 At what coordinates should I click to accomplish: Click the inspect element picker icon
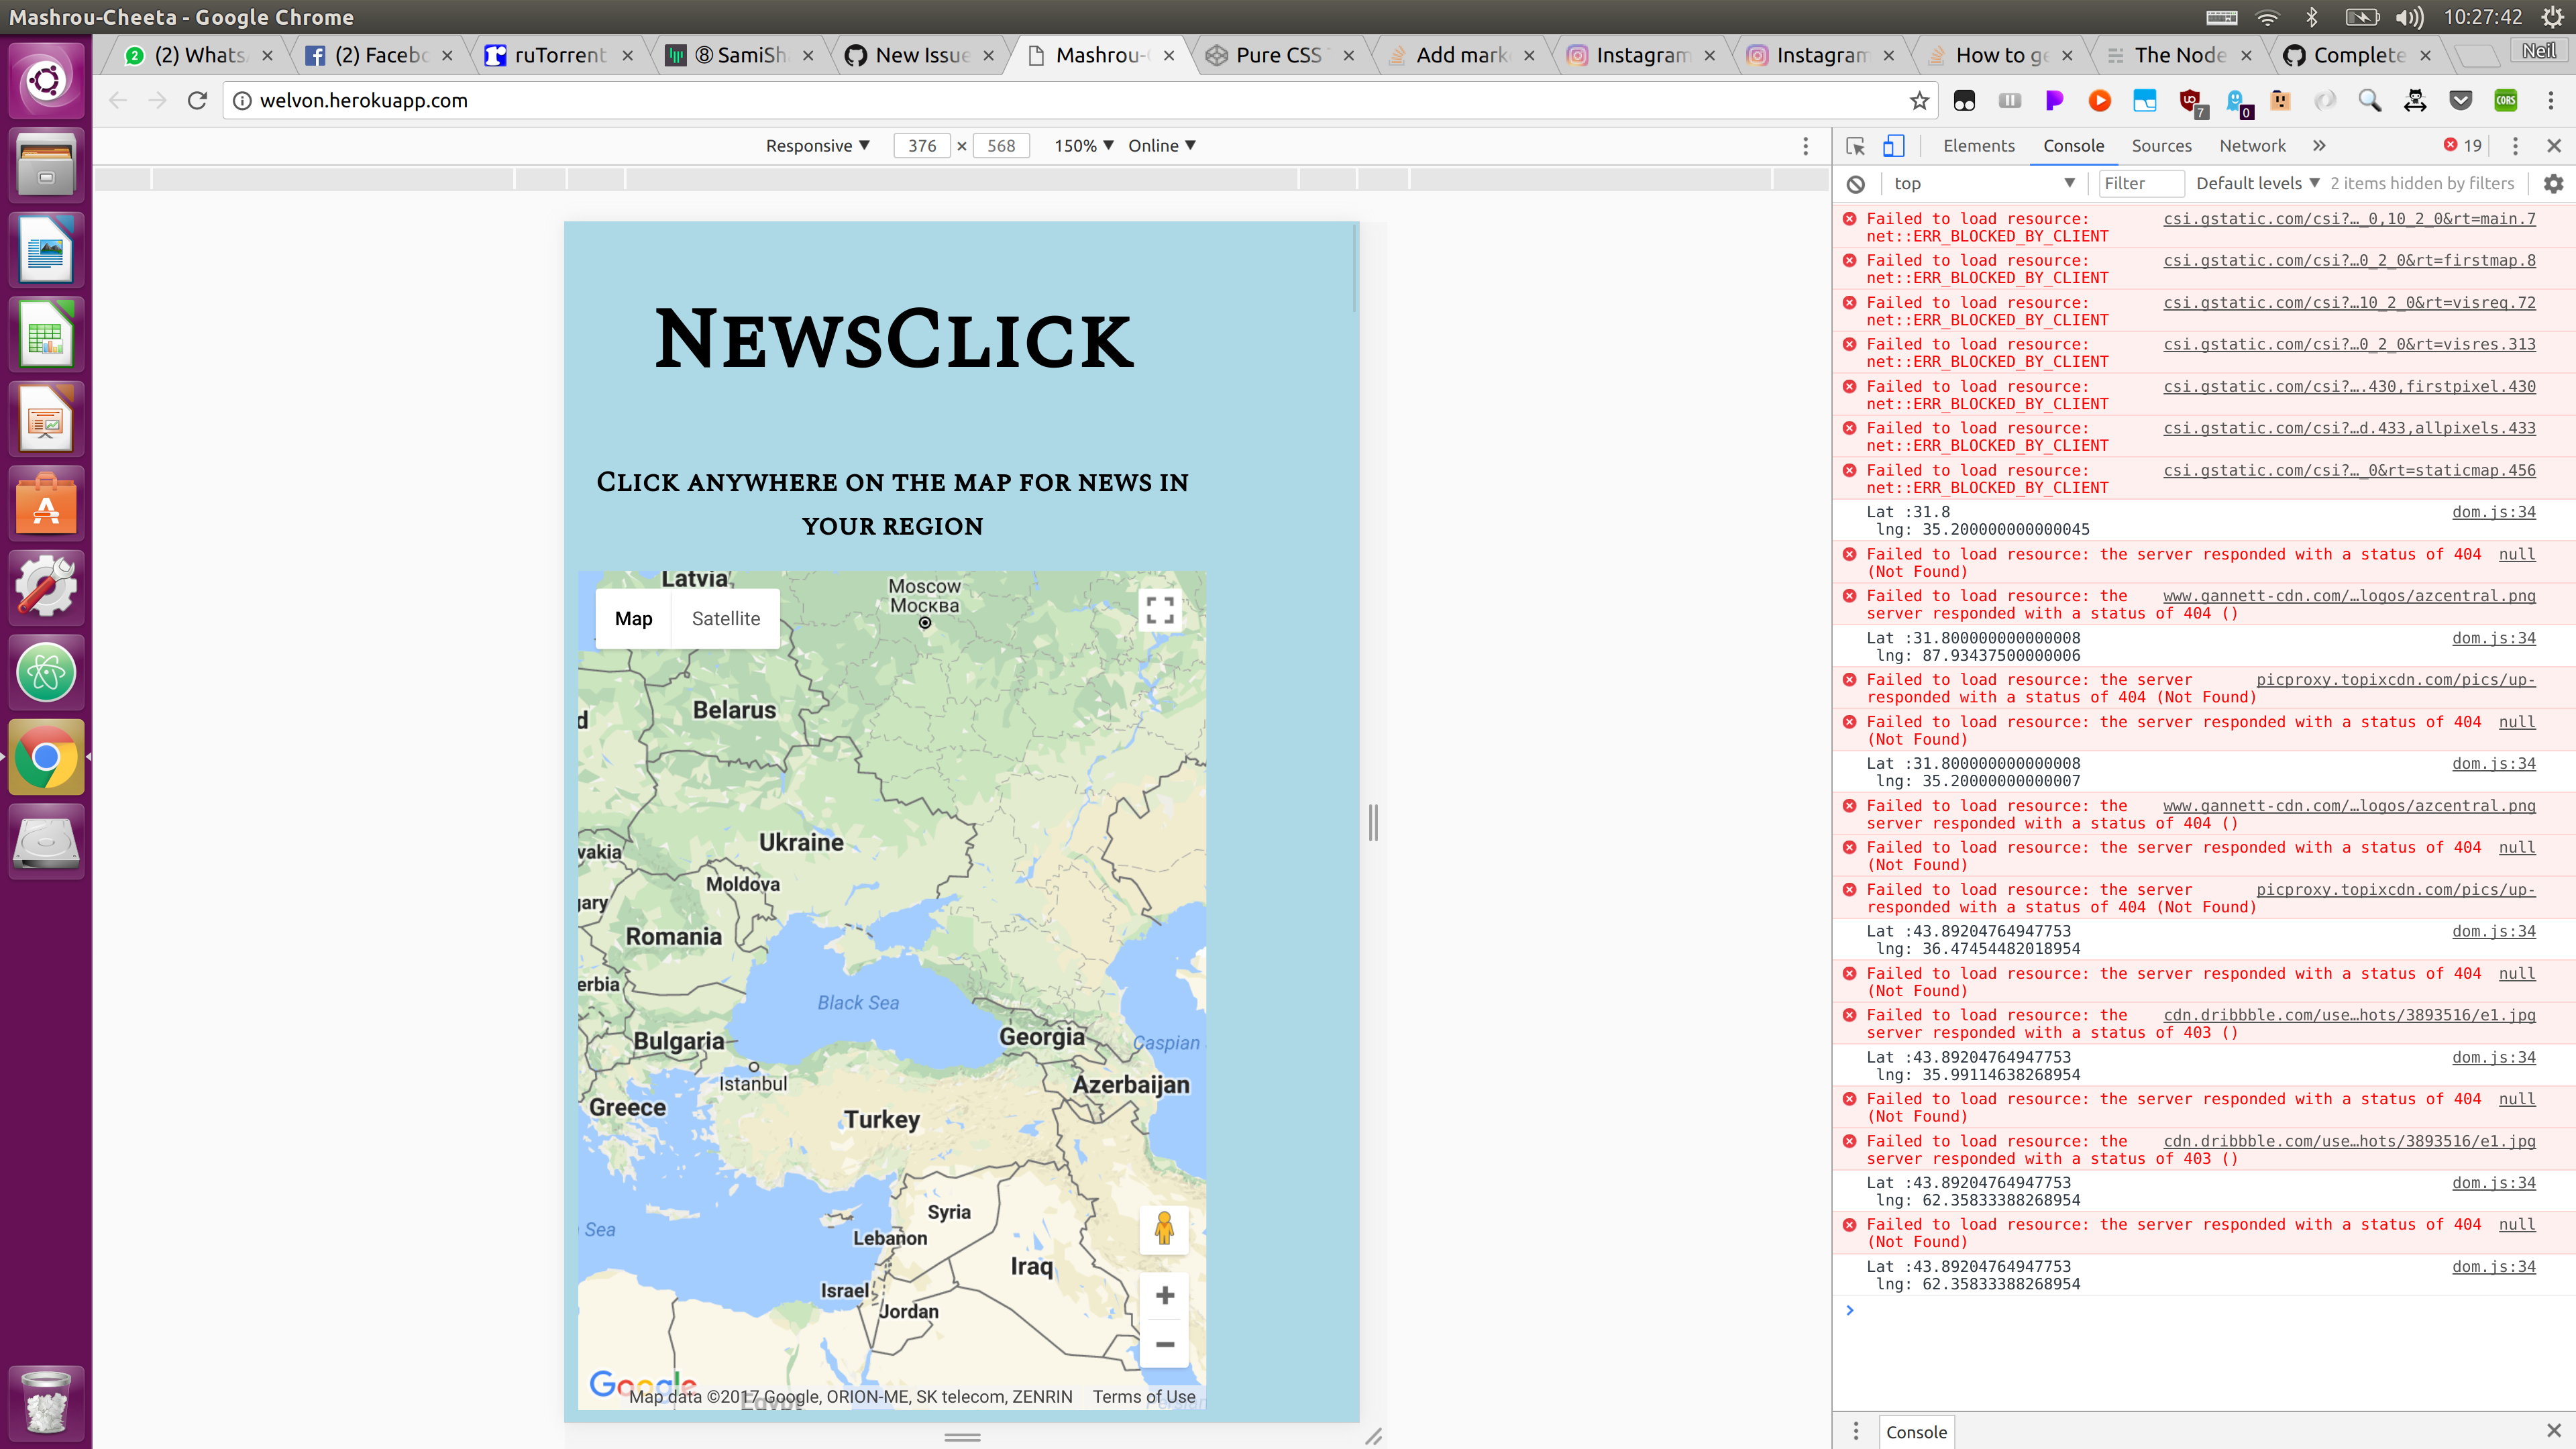click(1855, 146)
